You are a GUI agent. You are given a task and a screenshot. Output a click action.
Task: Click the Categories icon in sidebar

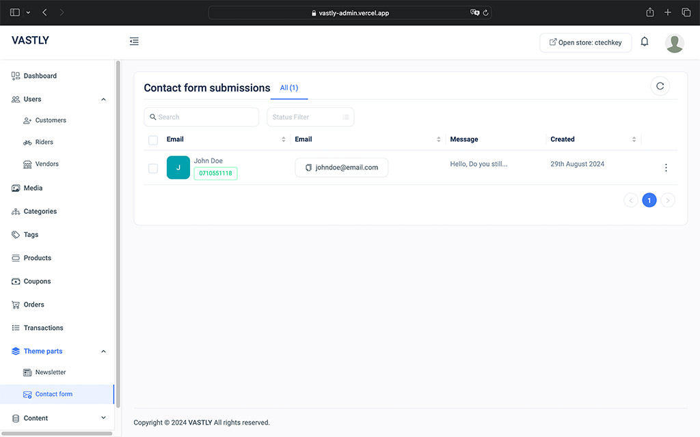tap(16, 212)
